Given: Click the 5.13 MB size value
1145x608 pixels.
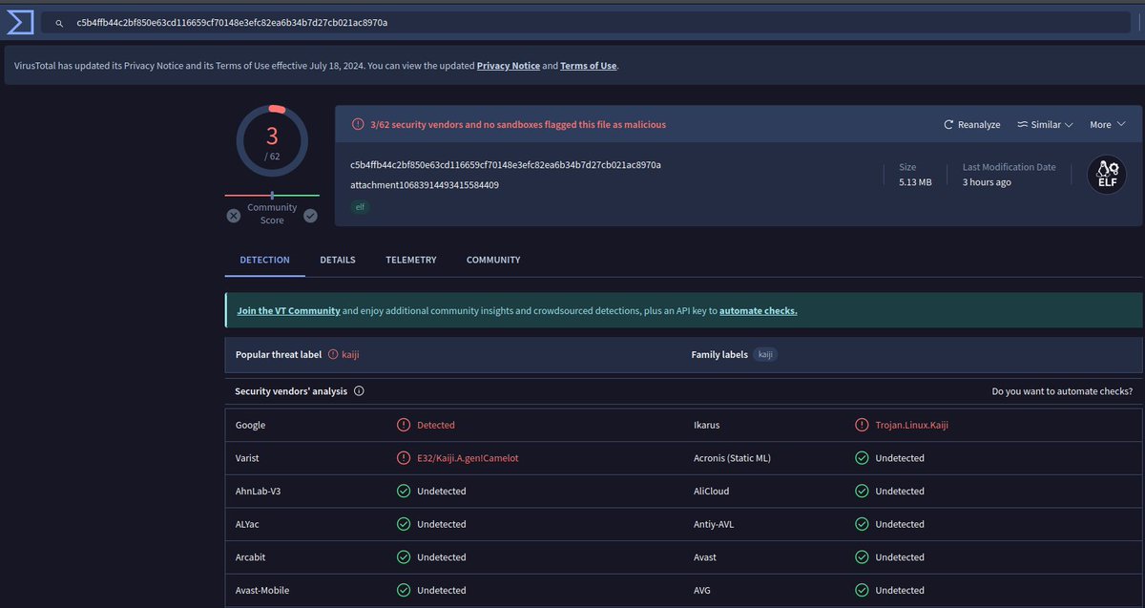Looking at the screenshot, I should click(915, 182).
